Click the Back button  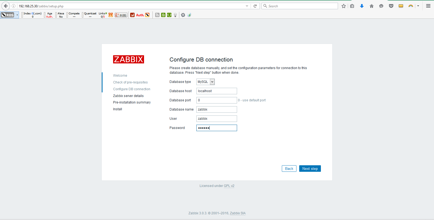coord(289,169)
